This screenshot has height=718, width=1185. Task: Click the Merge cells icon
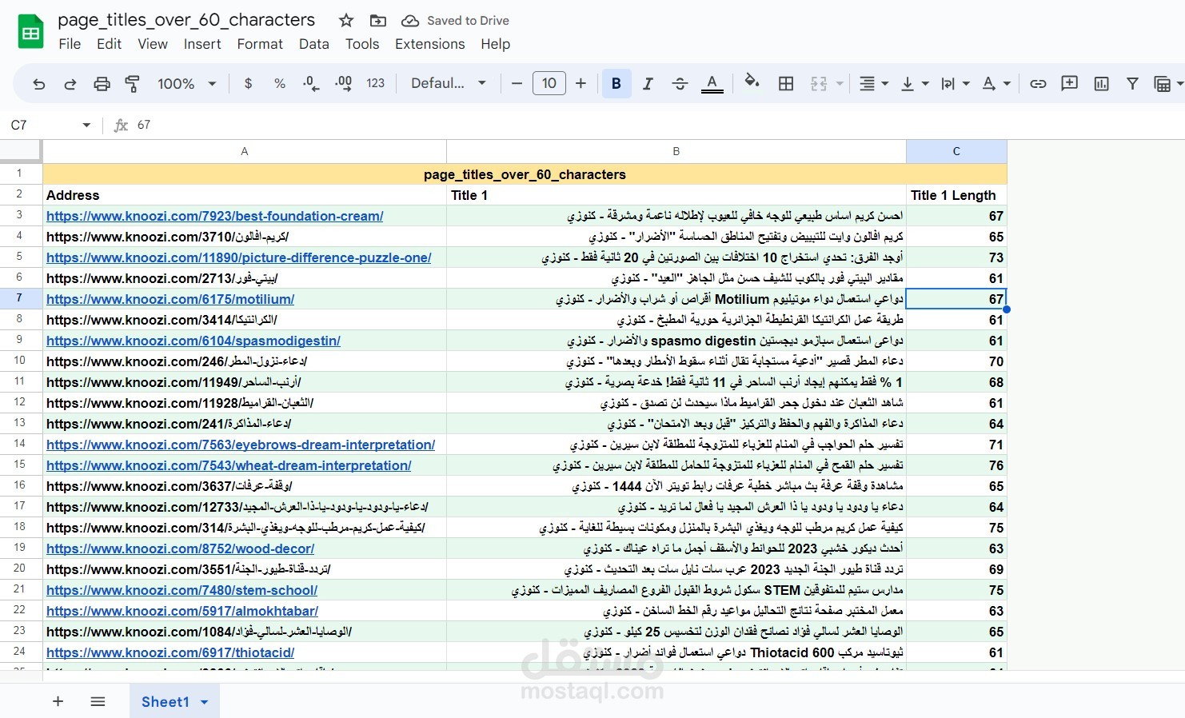(819, 83)
